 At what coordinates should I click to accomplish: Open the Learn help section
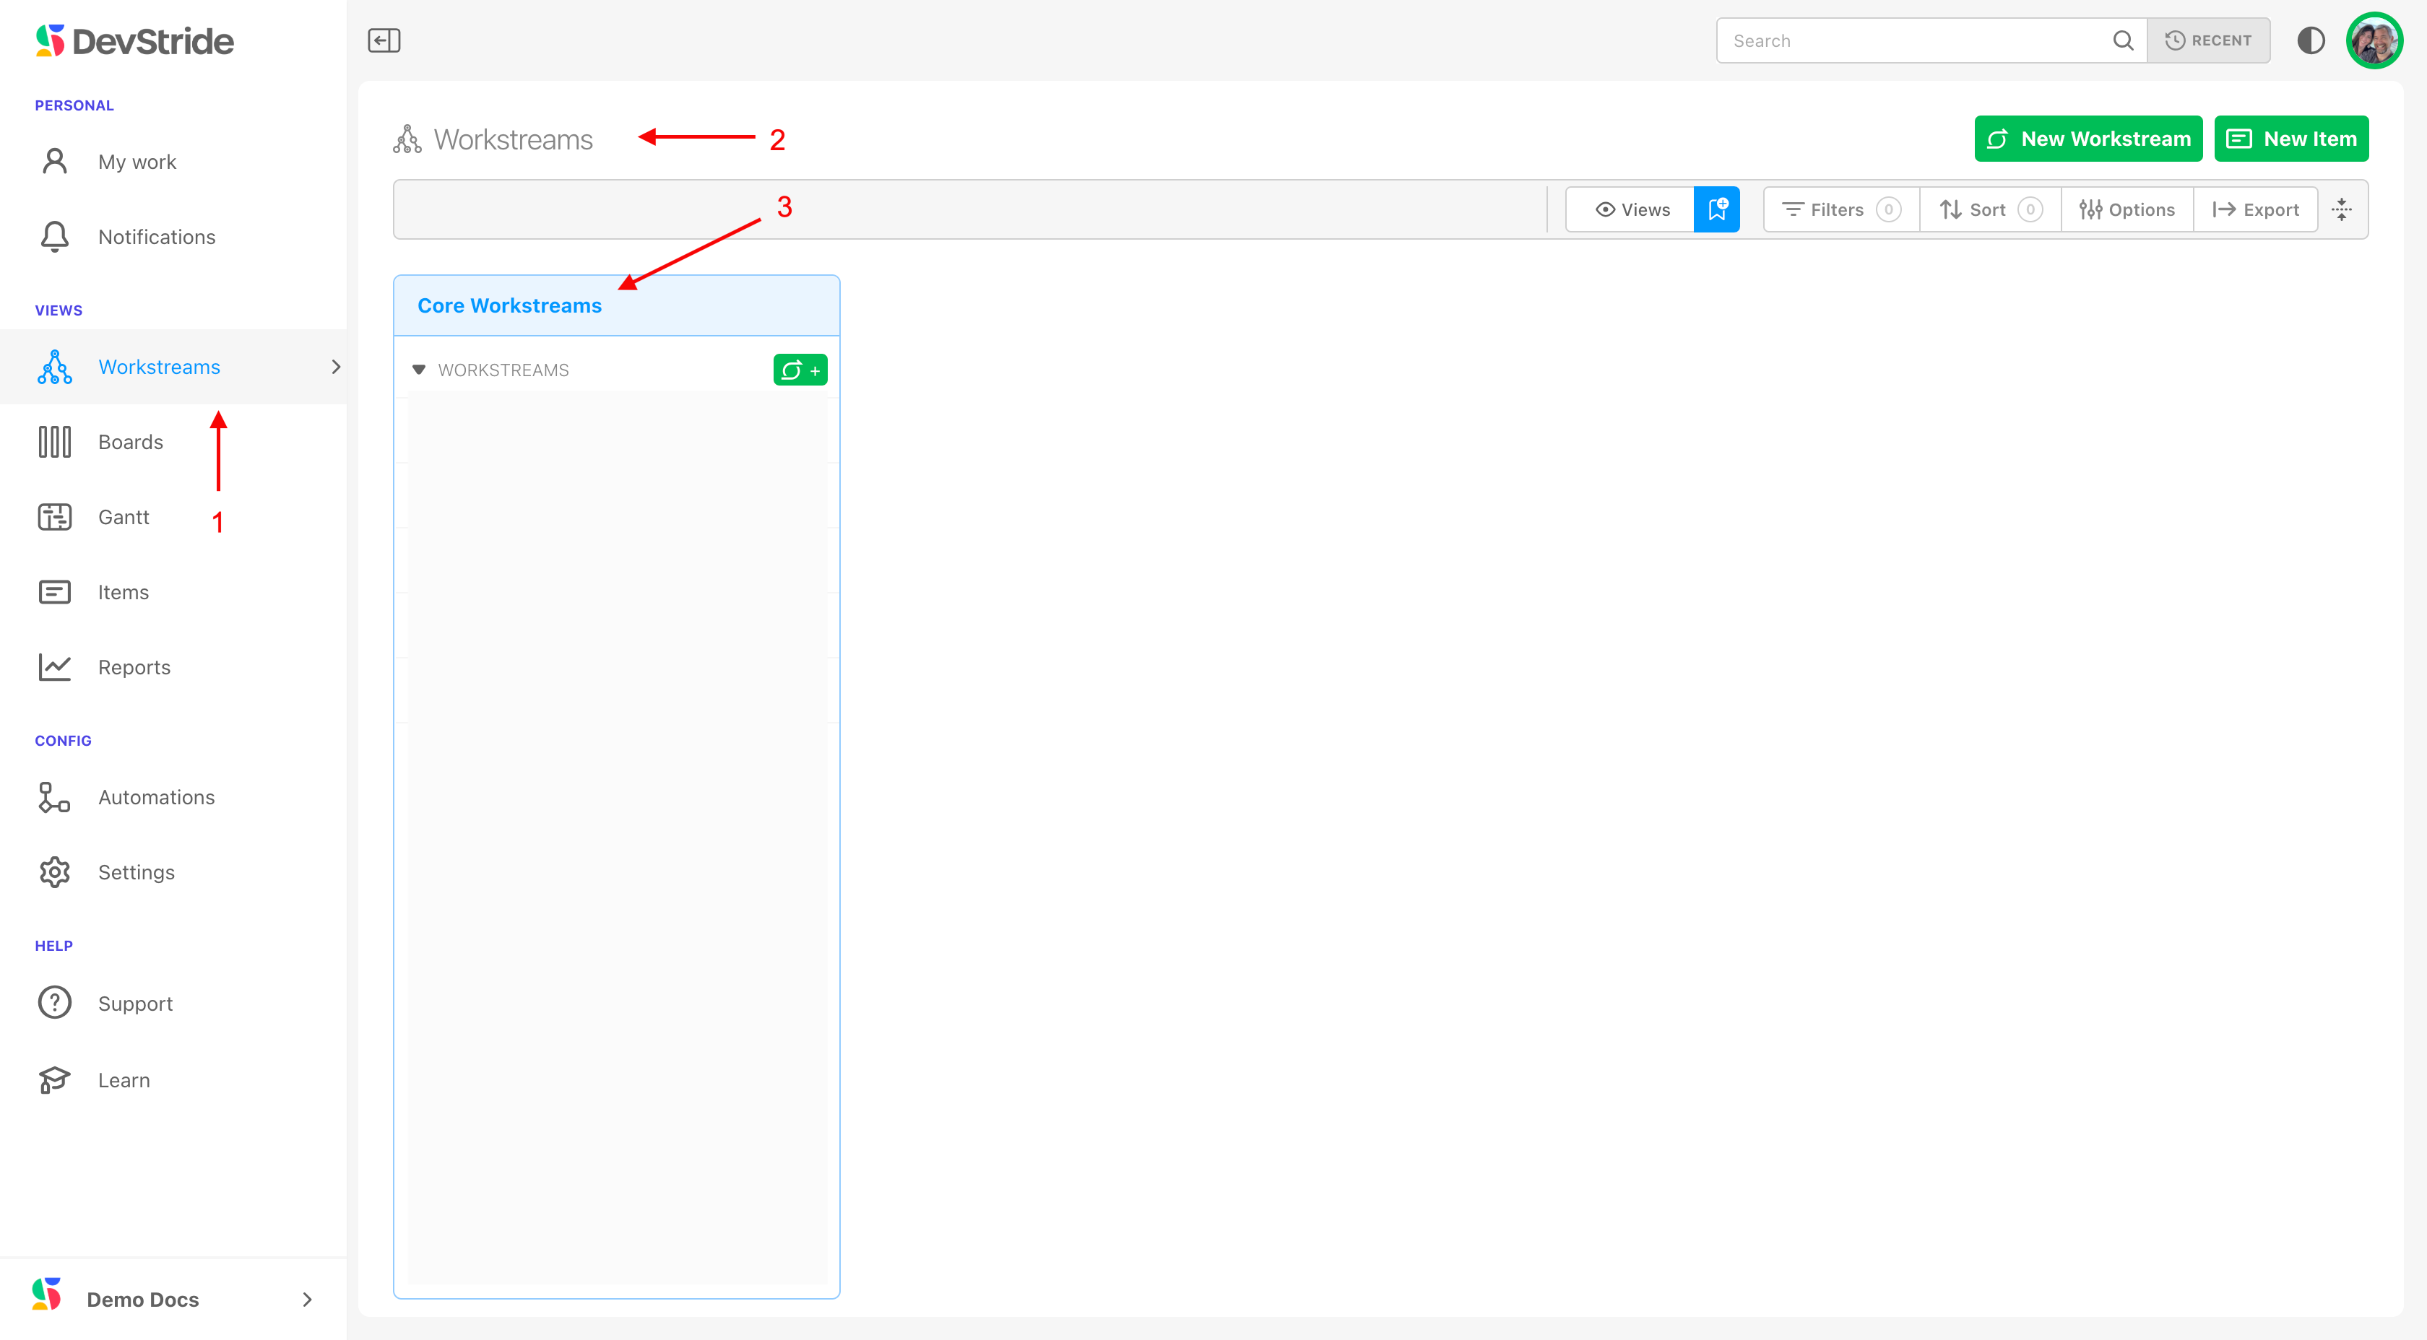click(123, 1080)
